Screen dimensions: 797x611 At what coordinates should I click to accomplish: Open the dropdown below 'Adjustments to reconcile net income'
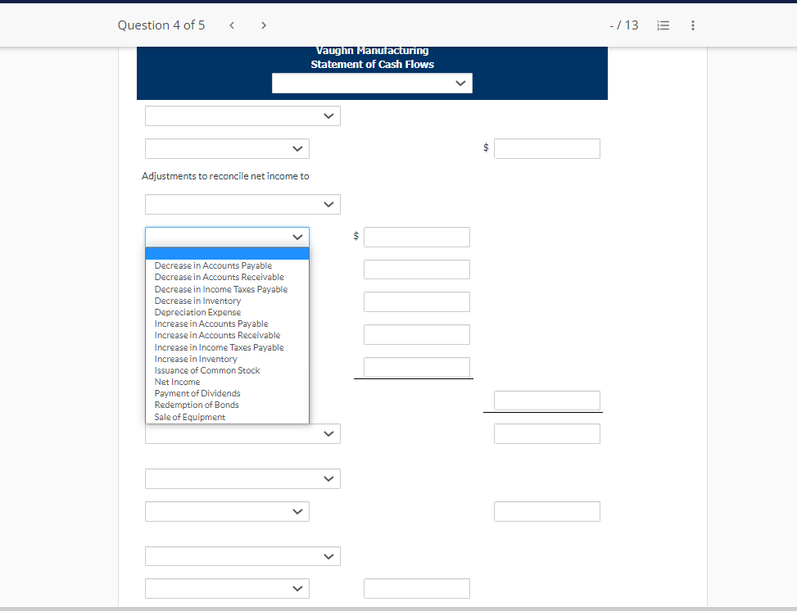click(242, 204)
